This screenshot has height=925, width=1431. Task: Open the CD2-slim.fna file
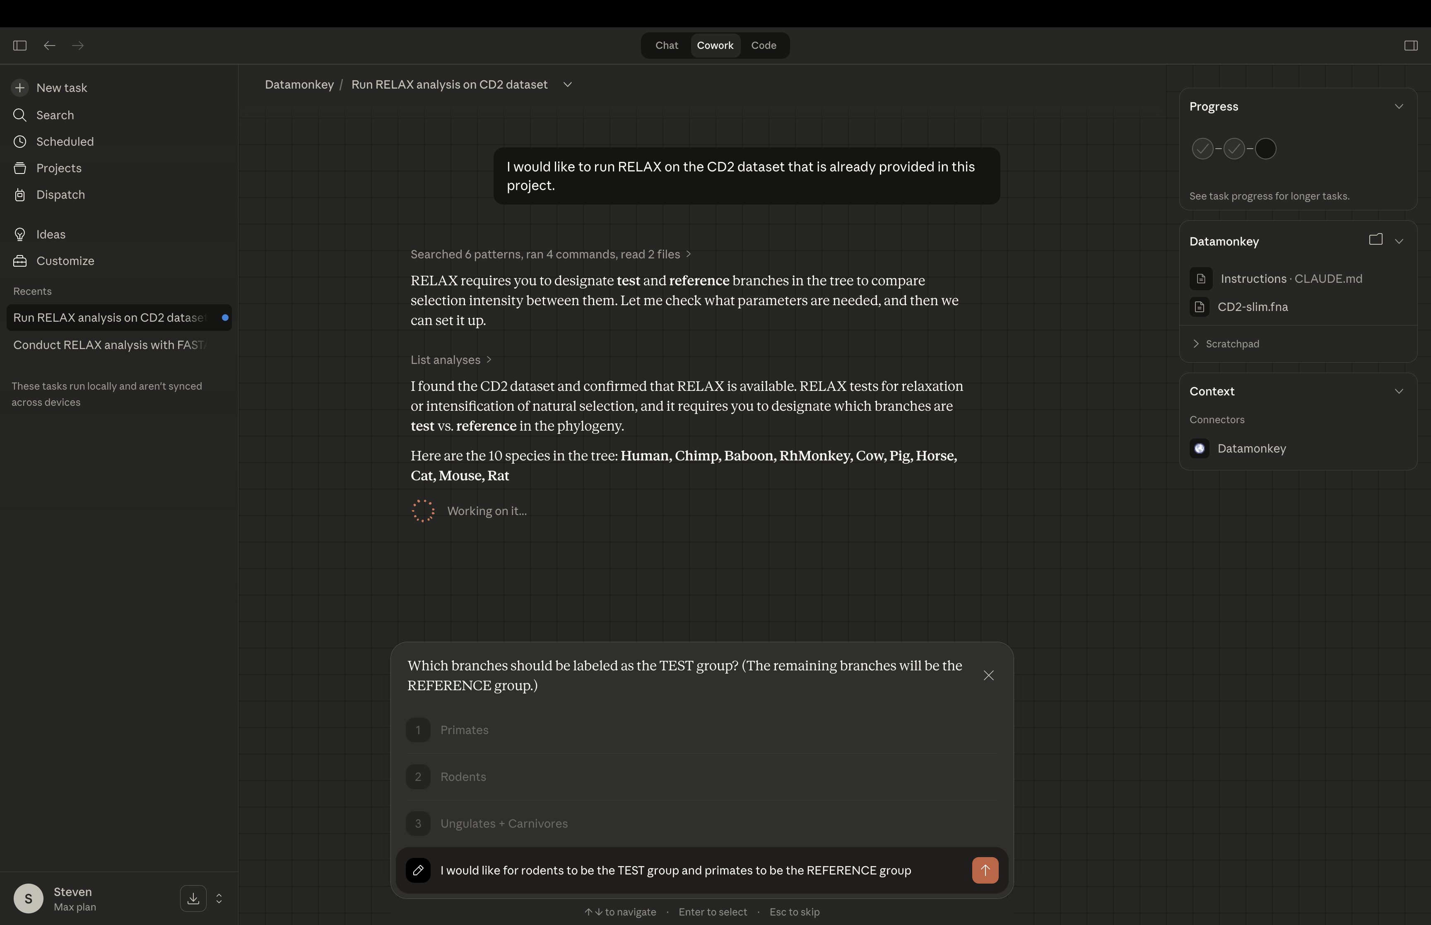tap(1252, 307)
